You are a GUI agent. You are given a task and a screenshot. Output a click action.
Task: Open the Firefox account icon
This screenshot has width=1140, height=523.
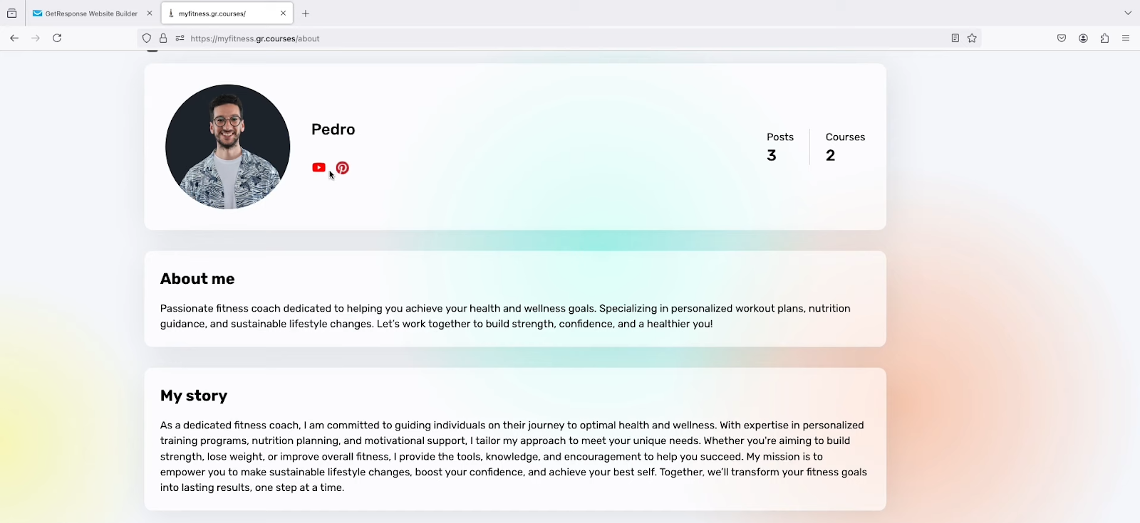1083,38
